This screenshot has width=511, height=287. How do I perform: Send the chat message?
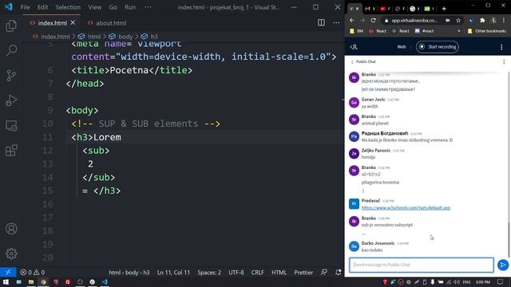coord(502,265)
